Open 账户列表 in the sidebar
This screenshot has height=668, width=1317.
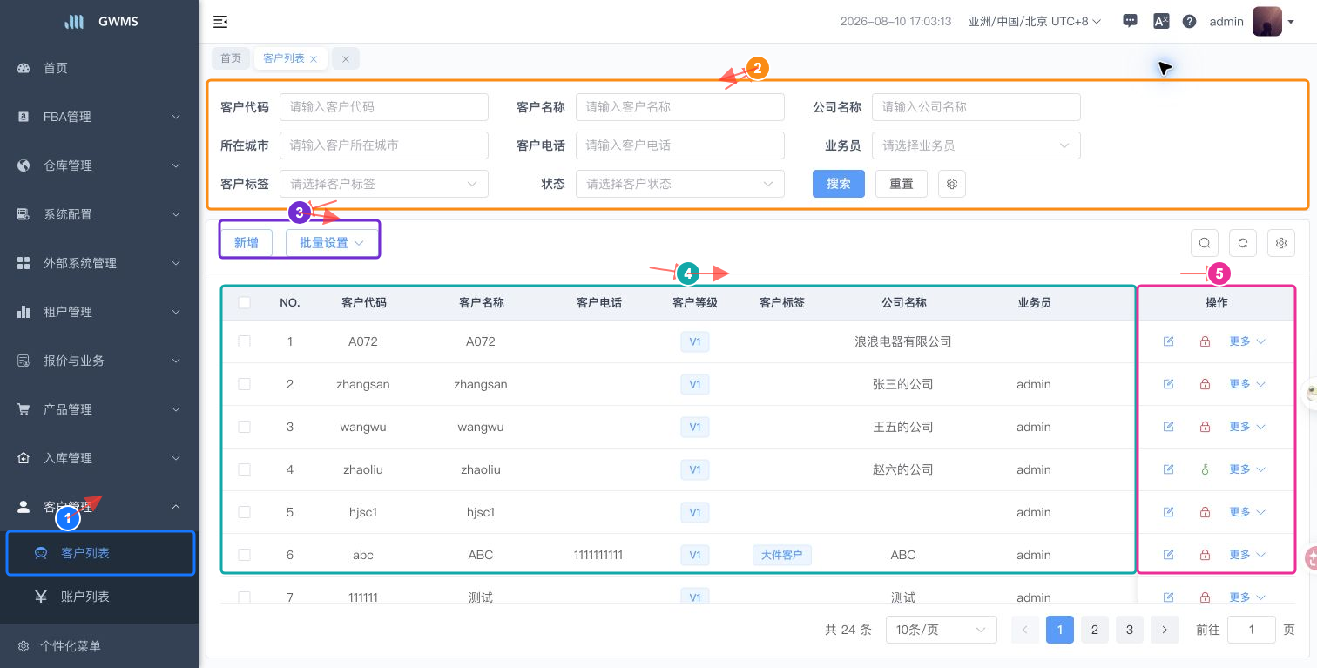click(99, 597)
